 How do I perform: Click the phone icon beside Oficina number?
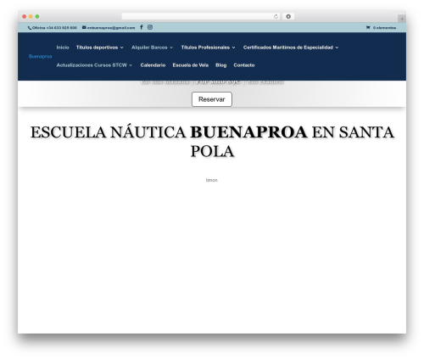[x=30, y=28]
